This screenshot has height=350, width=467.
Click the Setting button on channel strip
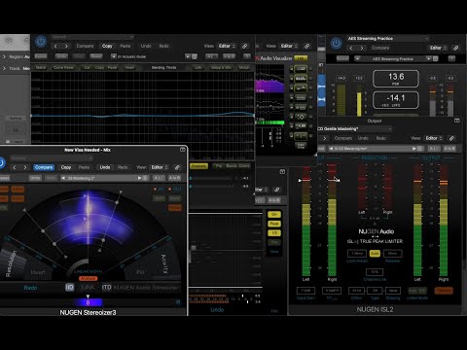click(16, 119)
